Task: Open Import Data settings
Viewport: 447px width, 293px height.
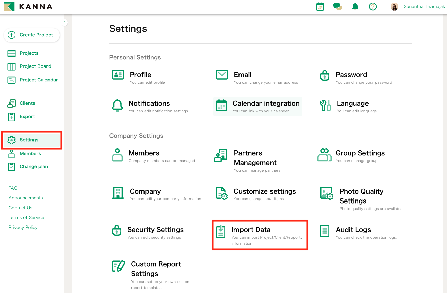Action: (x=251, y=230)
